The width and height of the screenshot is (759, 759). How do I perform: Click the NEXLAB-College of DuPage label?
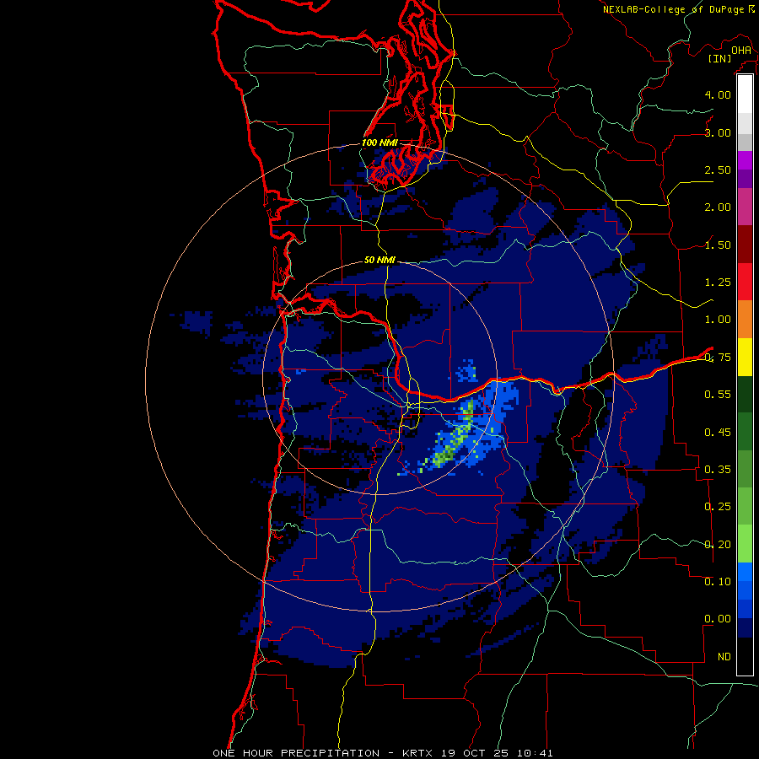pyautogui.click(x=673, y=9)
